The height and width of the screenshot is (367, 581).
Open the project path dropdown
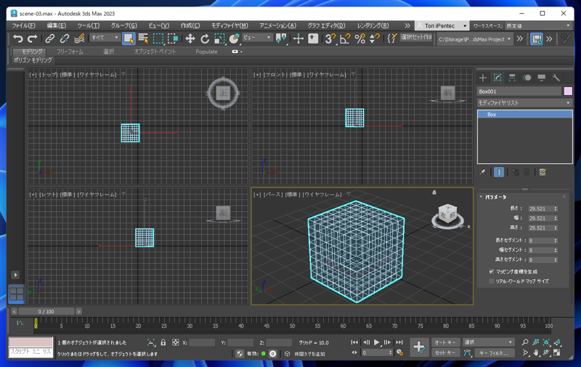(x=475, y=39)
